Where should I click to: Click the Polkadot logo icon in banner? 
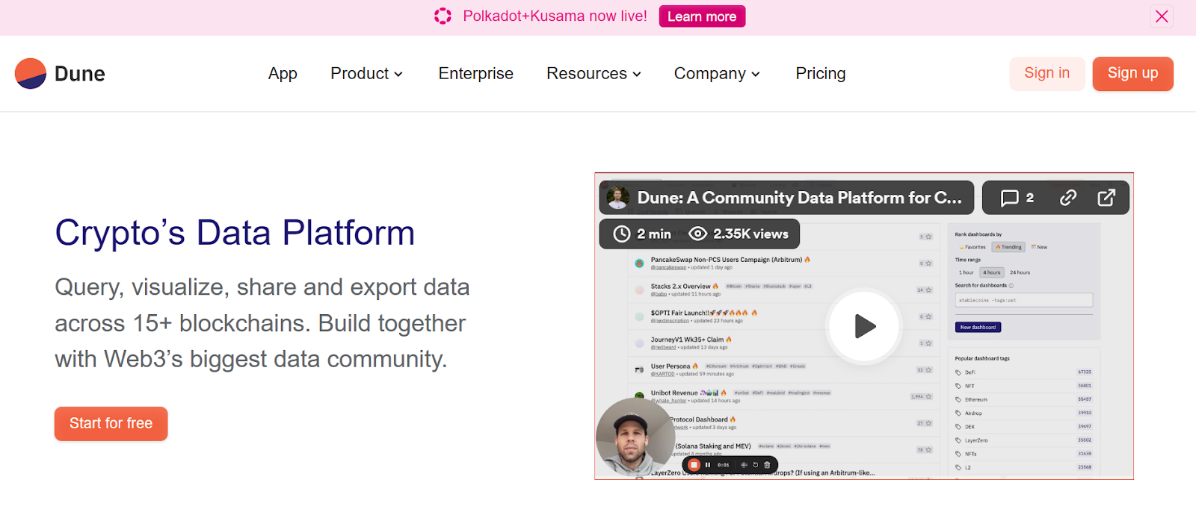443,16
